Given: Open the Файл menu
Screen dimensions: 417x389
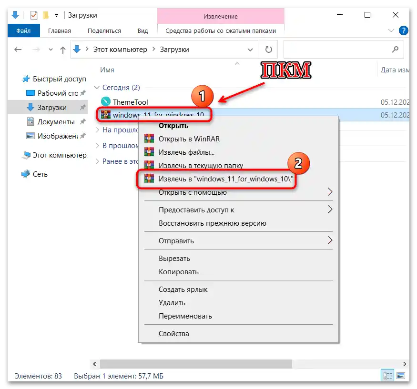Looking at the screenshot, I should click(23, 30).
